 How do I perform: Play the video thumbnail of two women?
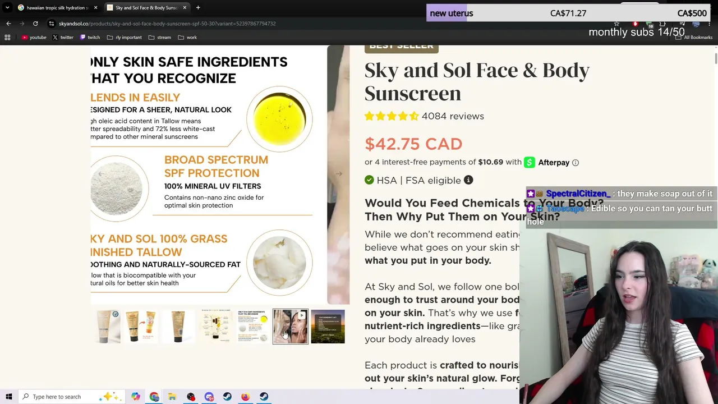point(291,326)
